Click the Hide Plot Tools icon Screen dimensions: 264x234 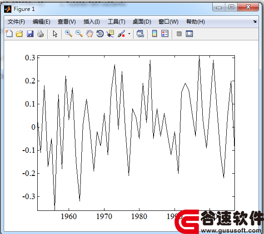click(179, 34)
